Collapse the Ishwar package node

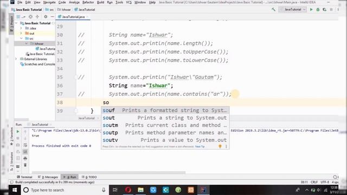click(x=27, y=43)
